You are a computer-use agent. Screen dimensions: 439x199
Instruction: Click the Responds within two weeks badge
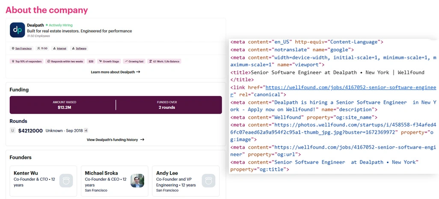tap(65, 61)
